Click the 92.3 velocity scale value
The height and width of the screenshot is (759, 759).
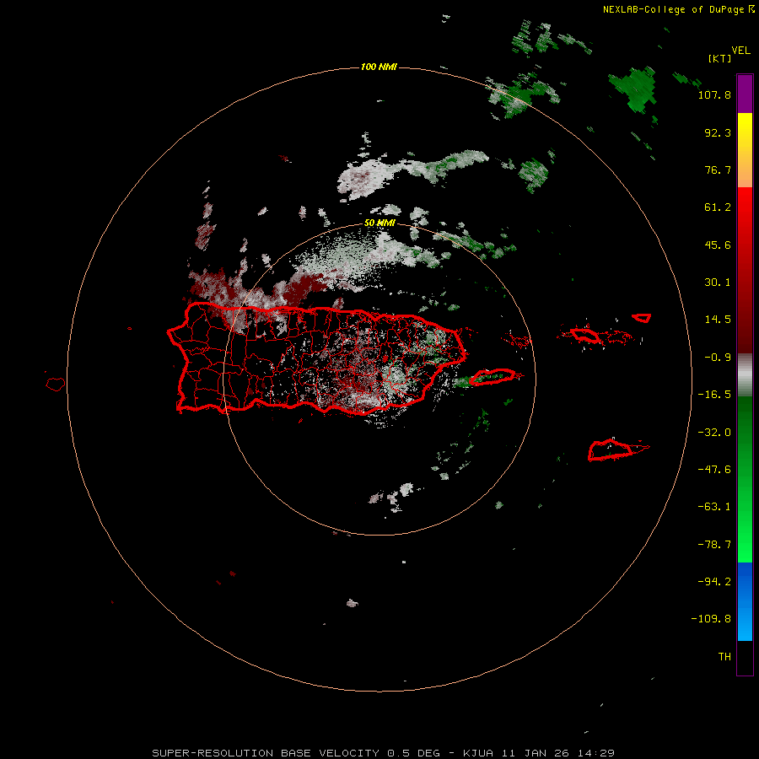(x=718, y=132)
